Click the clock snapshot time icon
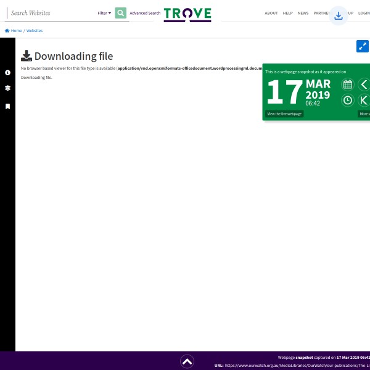Image resolution: width=370 pixels, height=370 pixels. 348,100
